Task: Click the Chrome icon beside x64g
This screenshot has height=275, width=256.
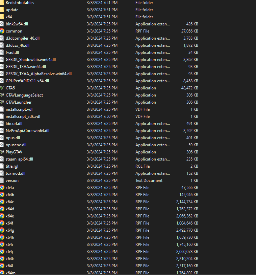Action: 2,230
